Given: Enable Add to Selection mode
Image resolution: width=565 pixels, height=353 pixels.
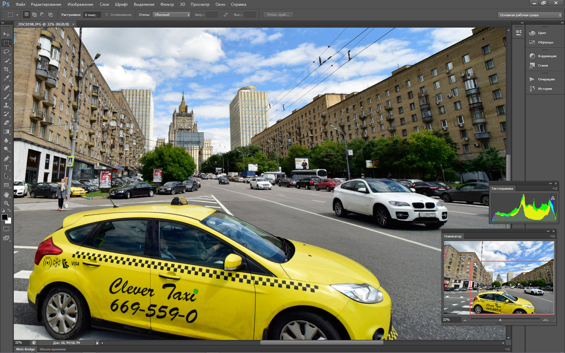Looking at the screenshot, I should click(x=34, y=14).
